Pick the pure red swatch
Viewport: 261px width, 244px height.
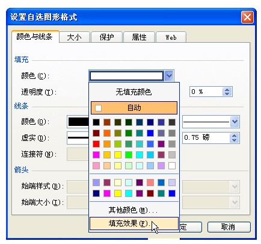click(96, 144)
